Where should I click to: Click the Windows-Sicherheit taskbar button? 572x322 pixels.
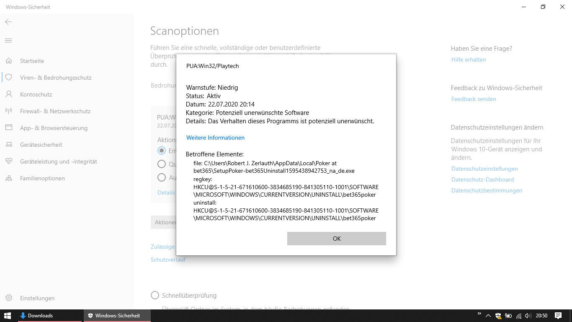pos(117,316)
